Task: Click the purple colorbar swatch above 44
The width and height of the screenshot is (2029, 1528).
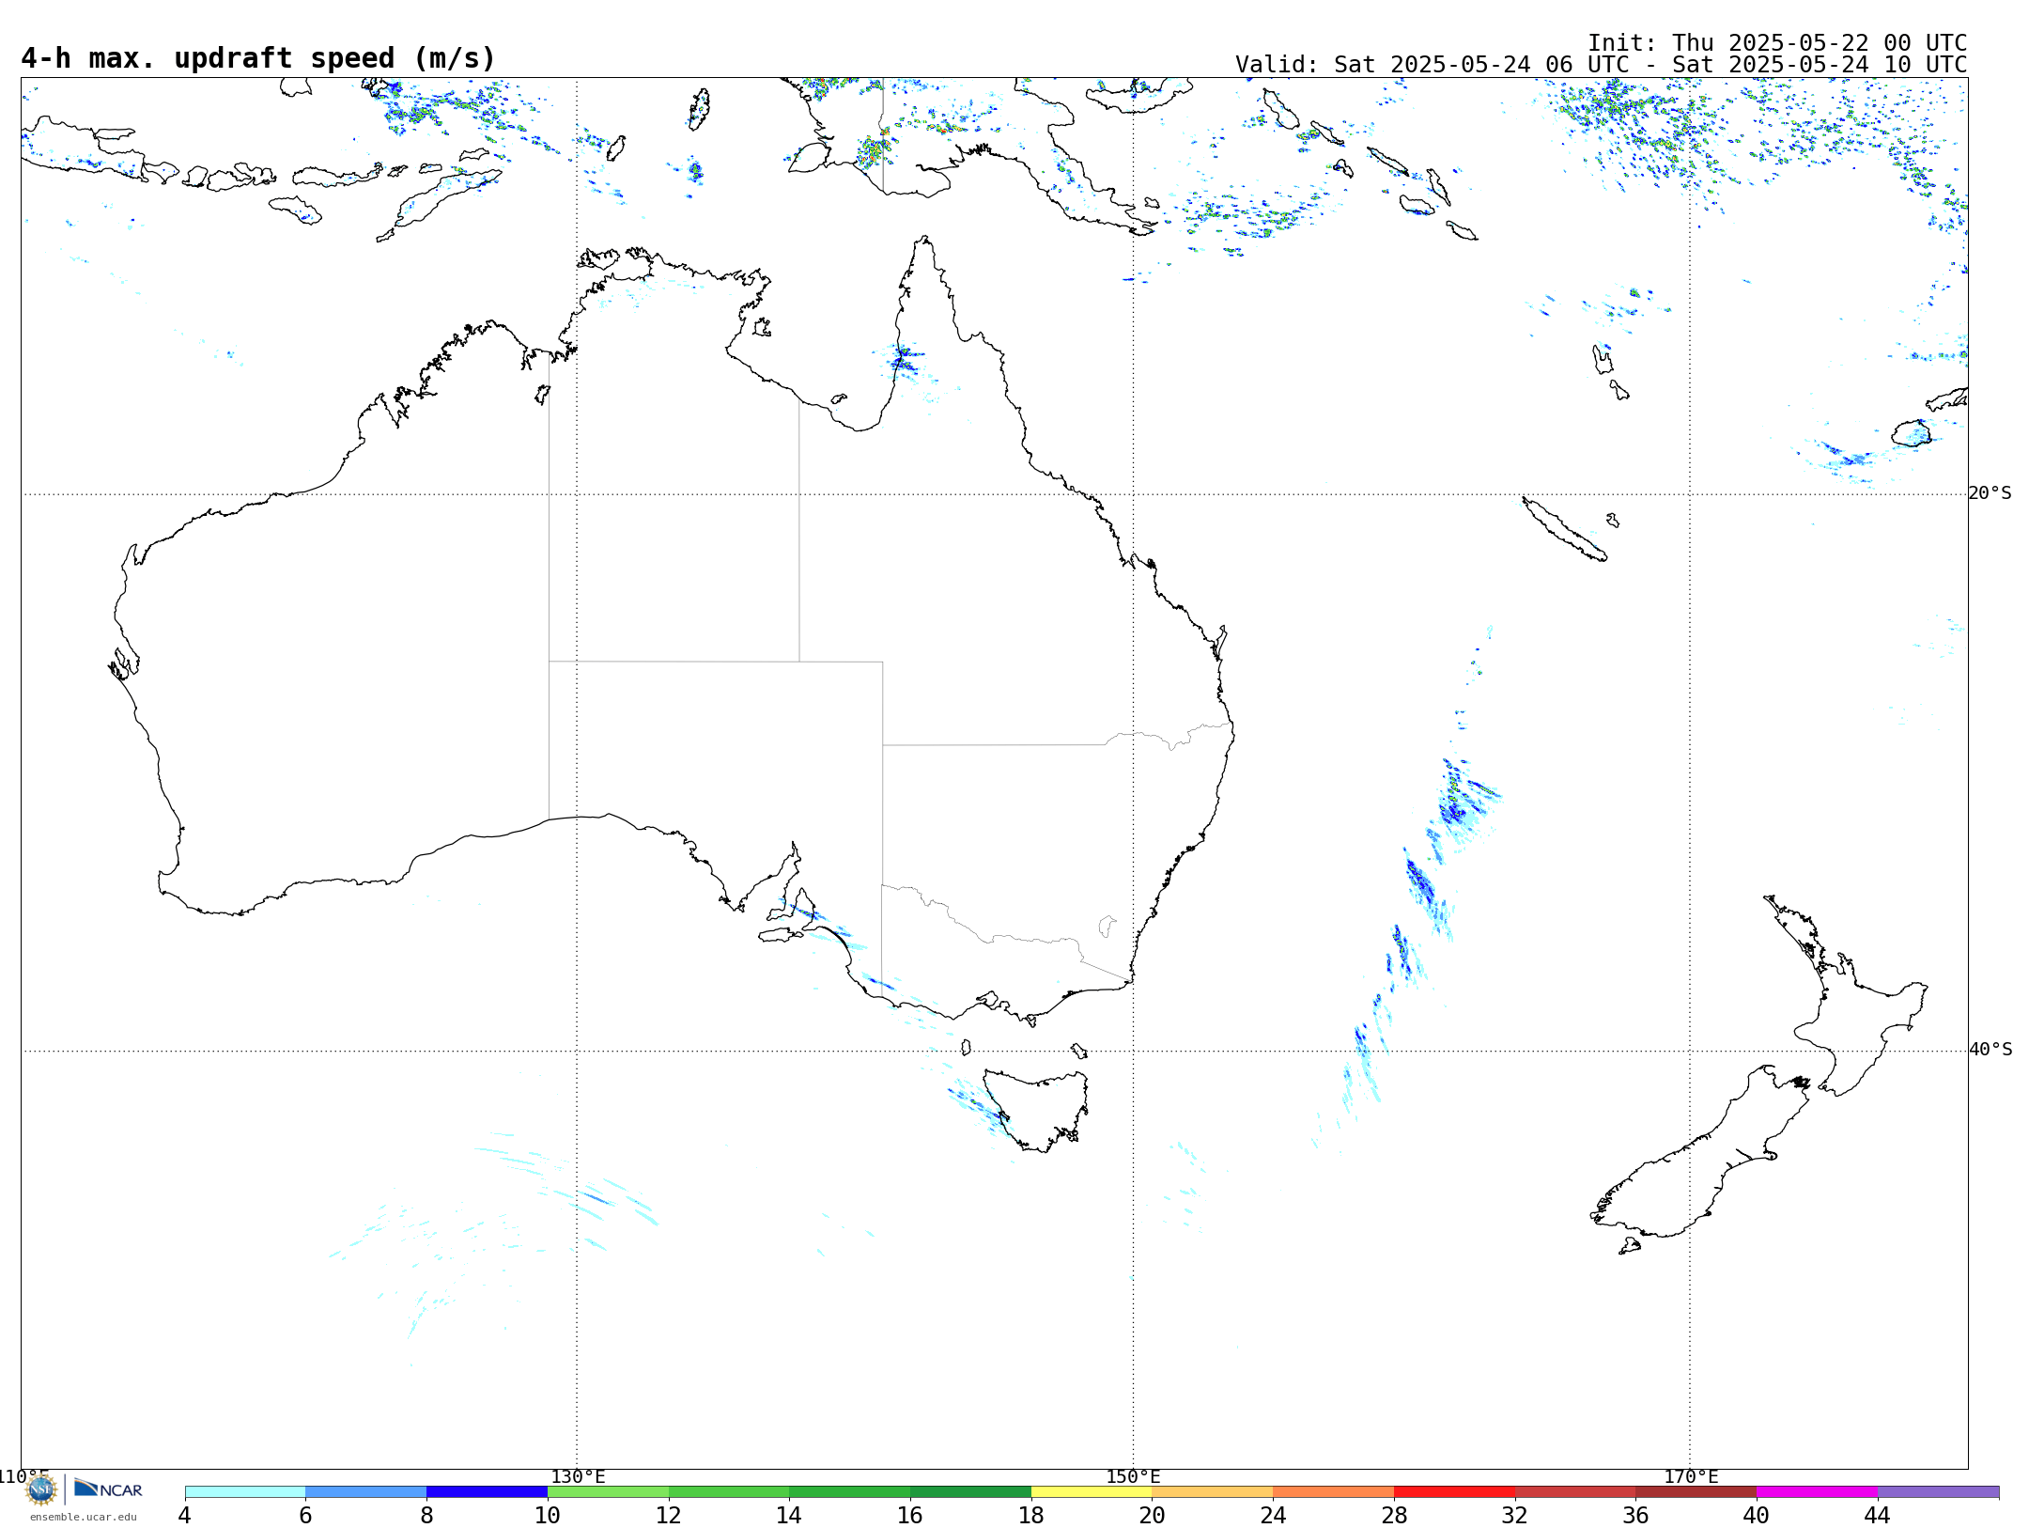Action: tap(1938, 1492)
